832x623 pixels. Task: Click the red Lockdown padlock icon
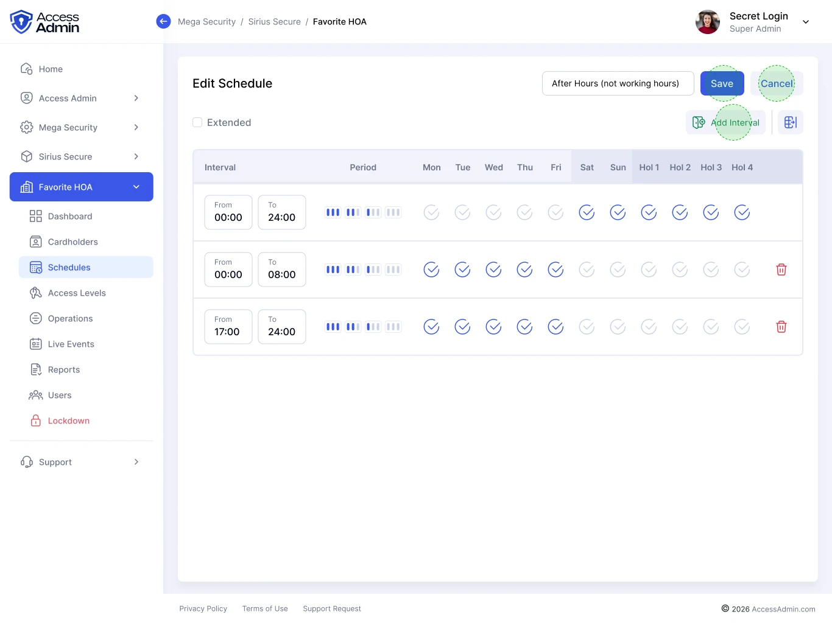point(36,420)
